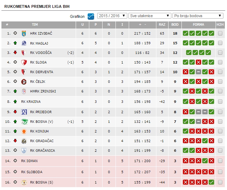227x190 pixels.
Task: Expand the Po broju bodova sorting dropdown
Action: (198, 16)
